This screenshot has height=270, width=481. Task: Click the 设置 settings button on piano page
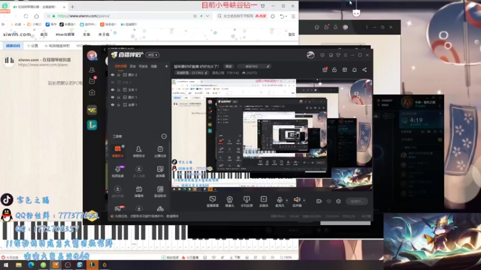tap(32, 46)
